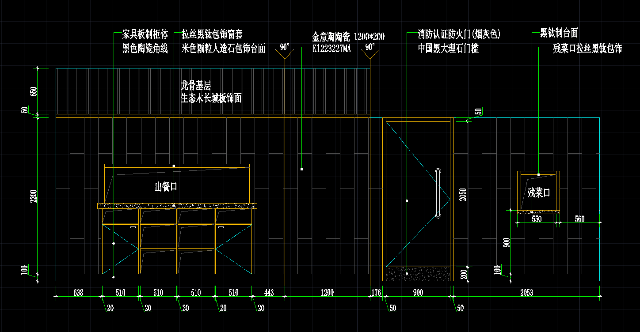The width and height of the screenshot is (640, 332).
Task: Click the 638 dimension text
Action: [x=78, y=293]
